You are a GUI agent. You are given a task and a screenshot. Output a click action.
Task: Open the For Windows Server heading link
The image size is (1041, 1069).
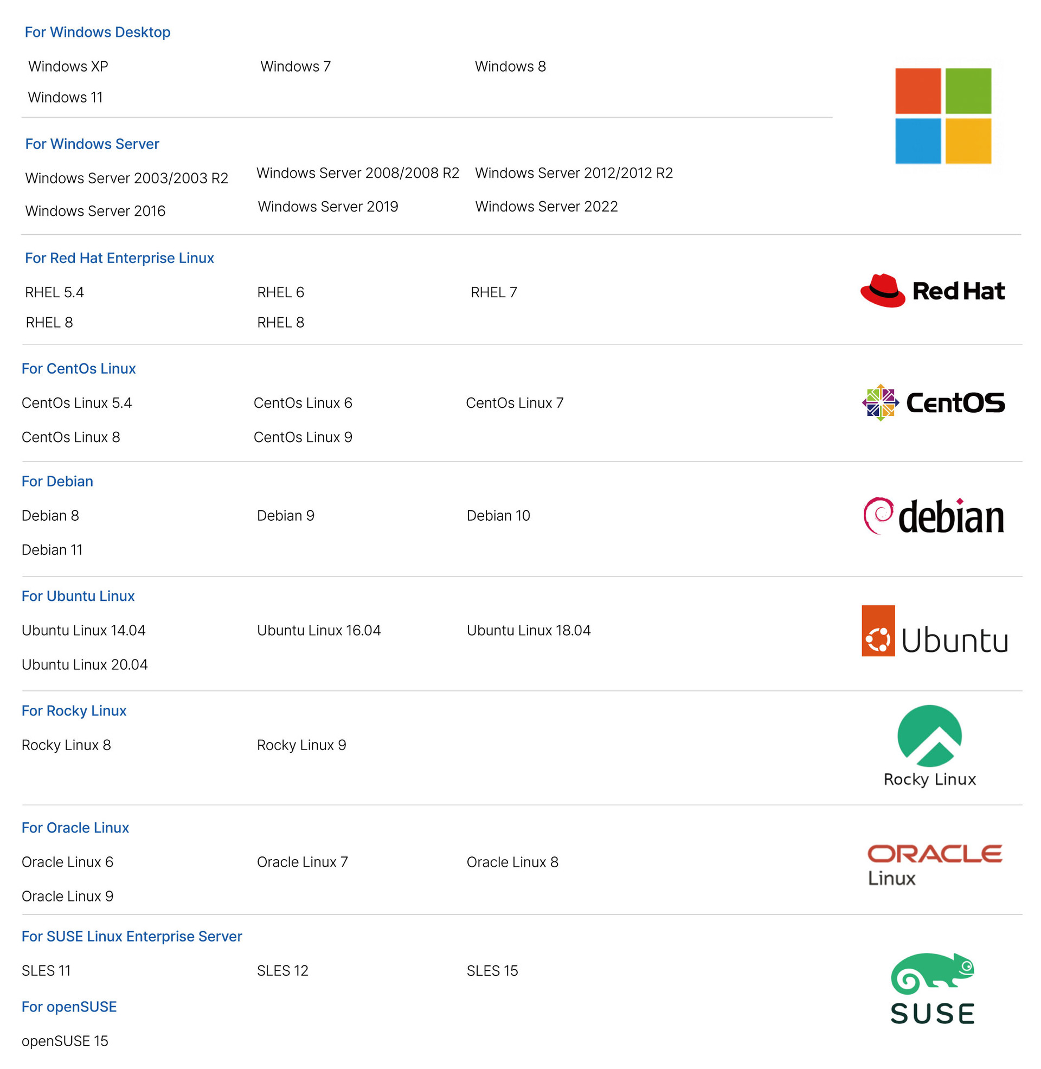pos(92,144)
